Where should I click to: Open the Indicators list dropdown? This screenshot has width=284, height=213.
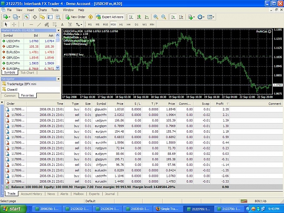[194, 17]
